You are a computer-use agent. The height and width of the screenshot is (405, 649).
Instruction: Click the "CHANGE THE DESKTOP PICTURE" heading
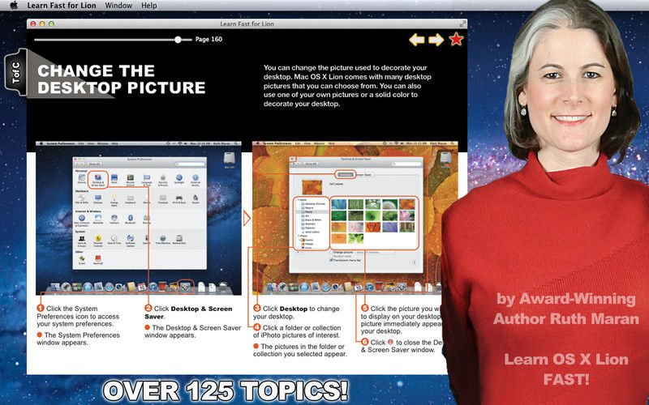121,79
